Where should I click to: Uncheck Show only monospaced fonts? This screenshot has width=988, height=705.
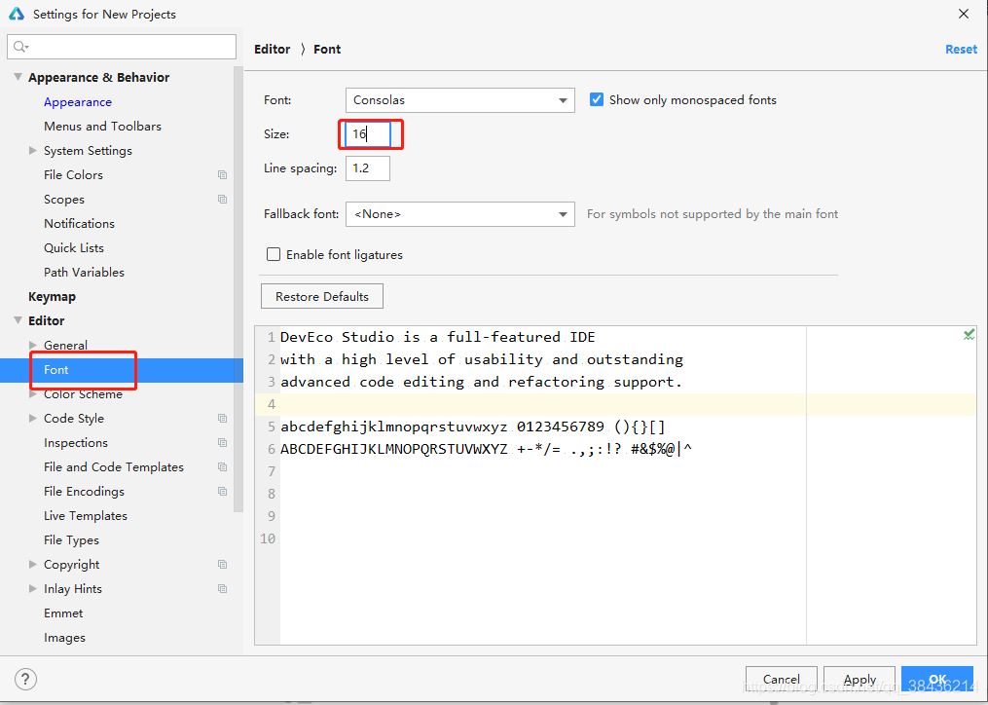coord(596,99)
